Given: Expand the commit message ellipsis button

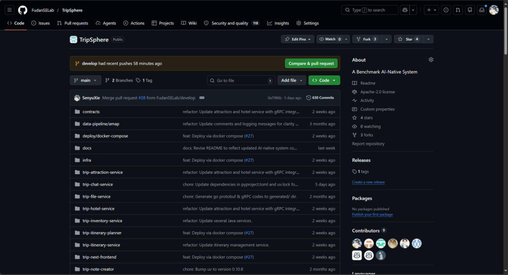Looking at the screenshot, I should tap(202, 98).
